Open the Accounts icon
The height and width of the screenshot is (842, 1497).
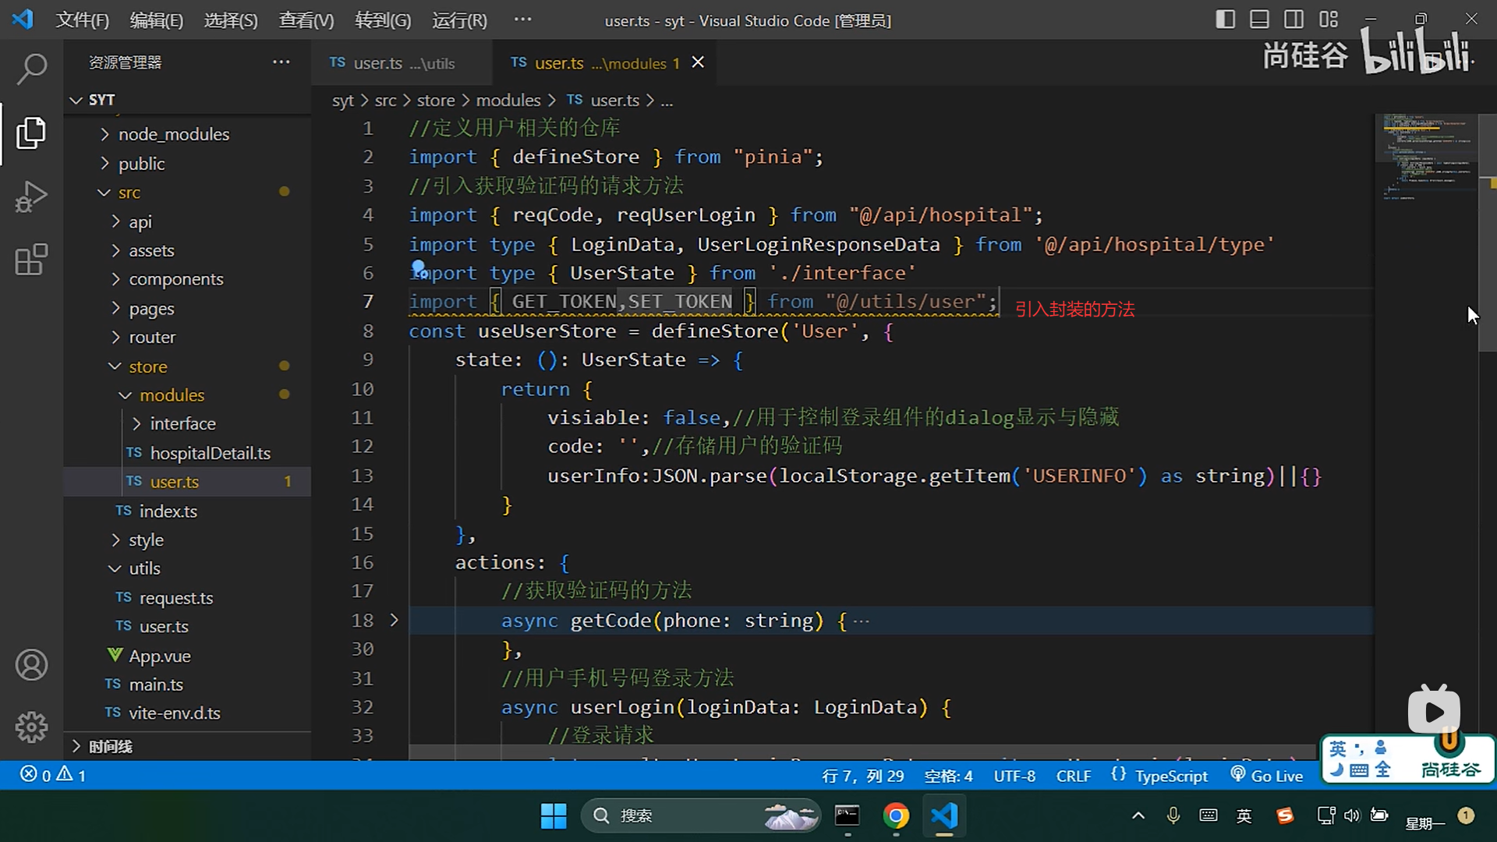(x=31, y=664)
